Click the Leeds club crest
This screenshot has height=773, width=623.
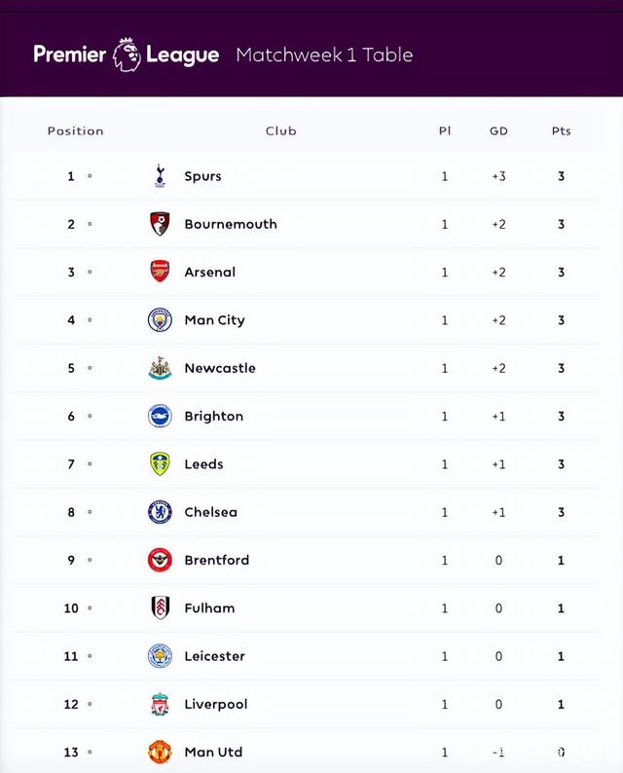click(x=160, y=464)
